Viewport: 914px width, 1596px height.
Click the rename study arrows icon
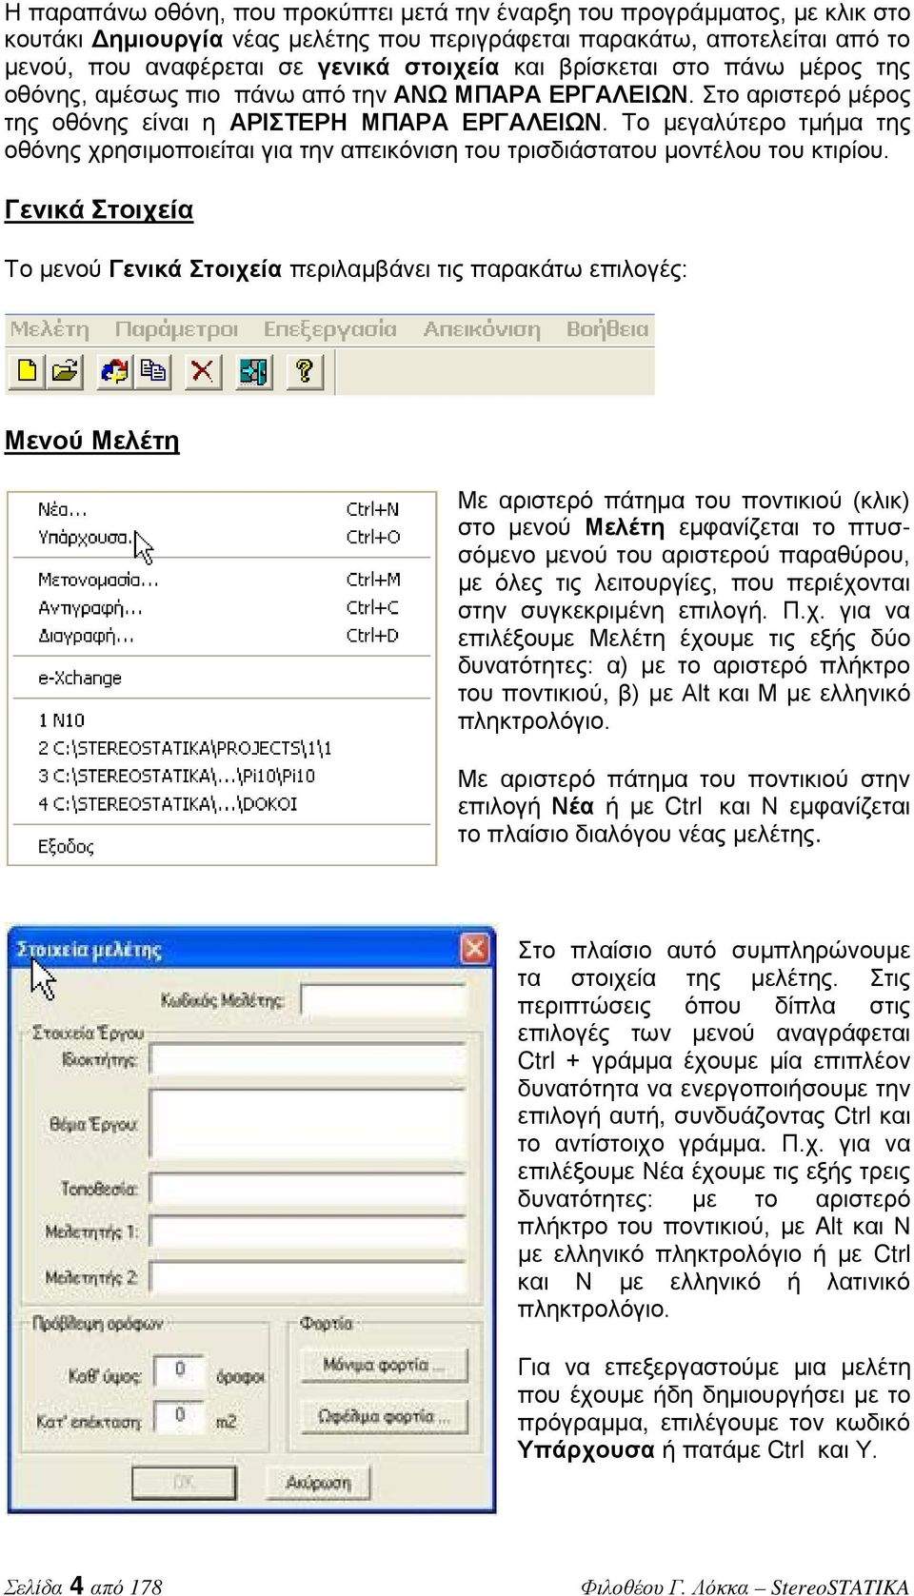point(114,370)
